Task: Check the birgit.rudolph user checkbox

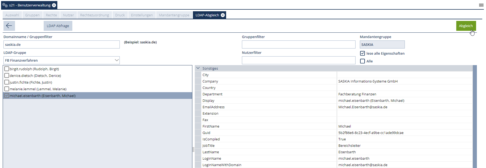Action: [7, 69]
